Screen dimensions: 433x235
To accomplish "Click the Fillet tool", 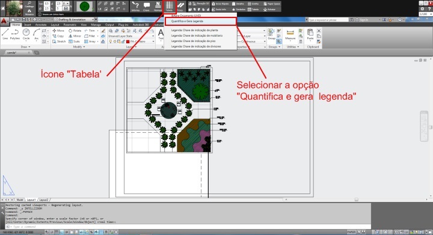I will pyautogui.click(x=90, y=36).
